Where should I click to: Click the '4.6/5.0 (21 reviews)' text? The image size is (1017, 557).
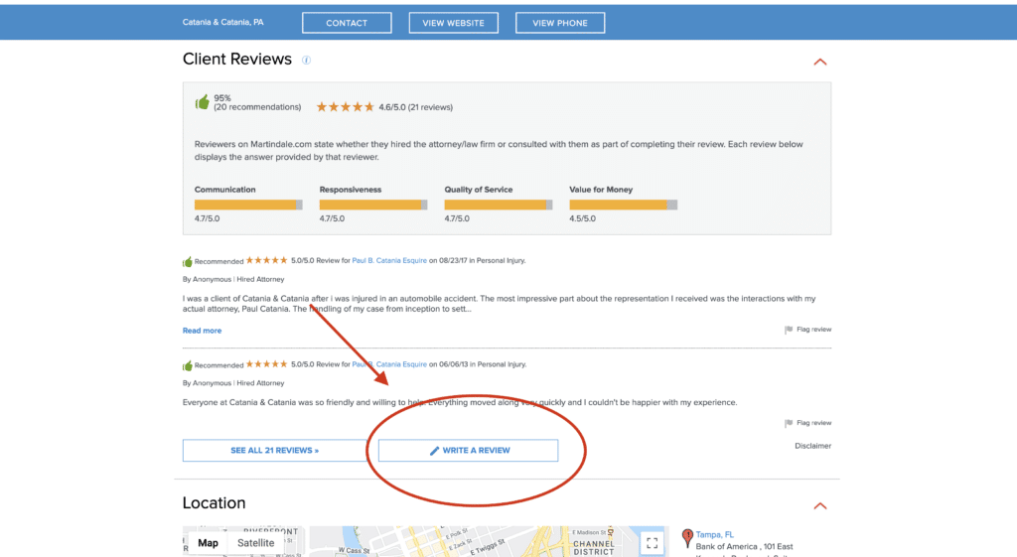coord(416,107)
